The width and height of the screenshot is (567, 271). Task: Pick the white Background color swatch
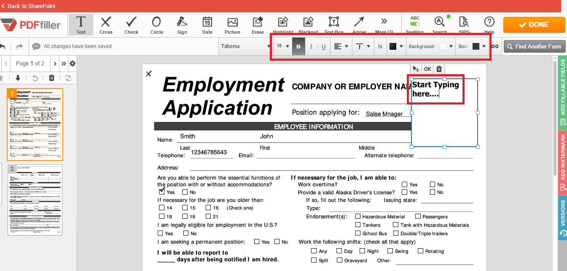[x=443, y=46]
